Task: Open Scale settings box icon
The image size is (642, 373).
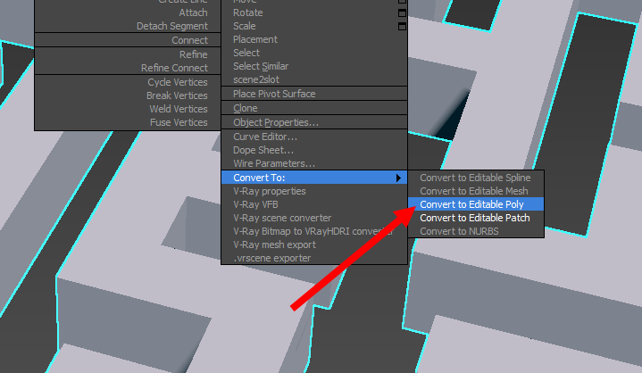Action: (402, 26)
